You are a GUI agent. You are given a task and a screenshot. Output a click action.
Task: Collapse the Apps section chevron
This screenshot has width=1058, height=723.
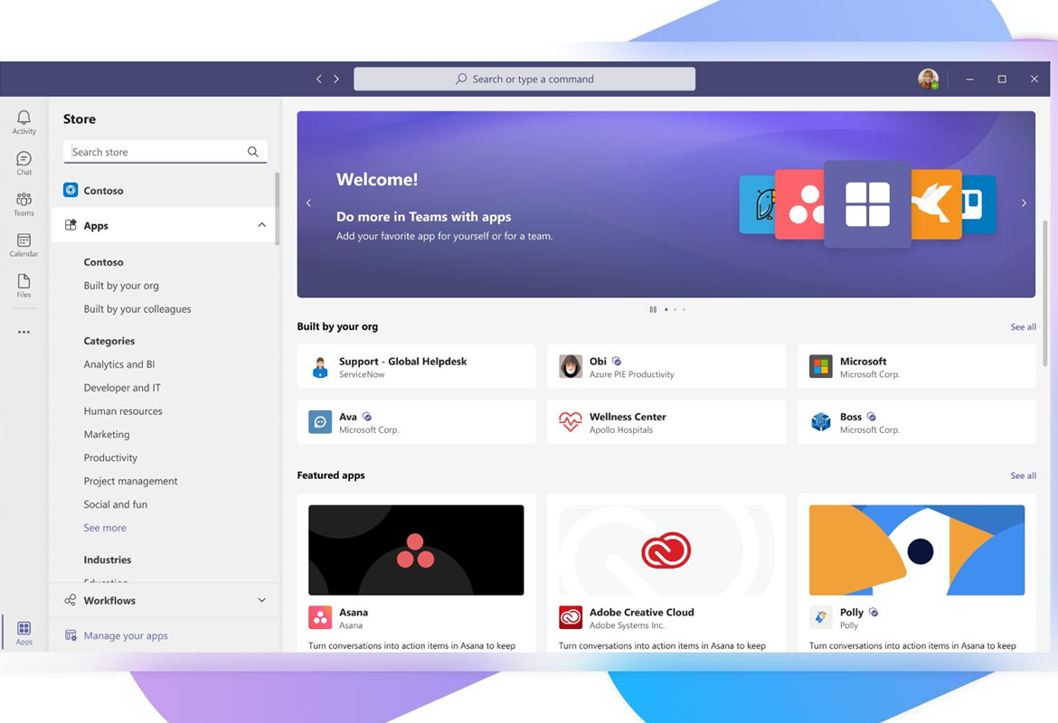point(262,225)
